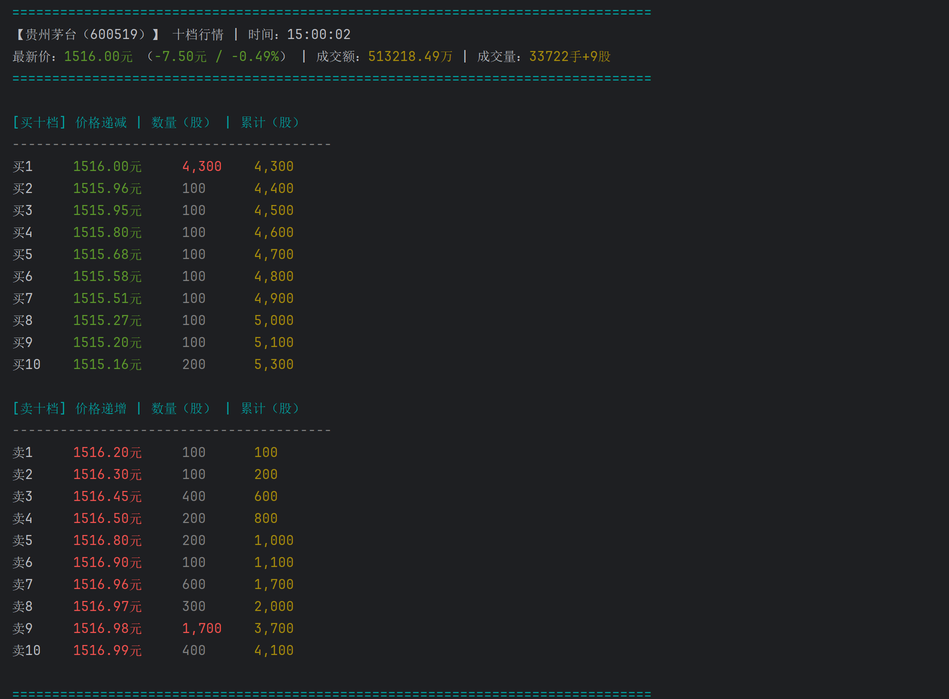
Task: Click the quantity 100 in row 买7
Action: pos(194,298)
